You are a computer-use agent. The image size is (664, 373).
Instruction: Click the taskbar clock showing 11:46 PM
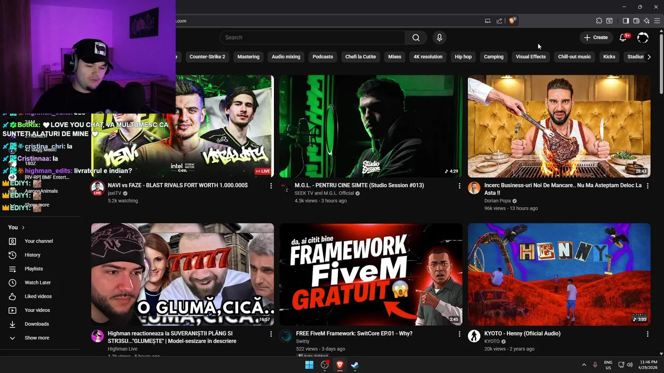coord(648,365)
